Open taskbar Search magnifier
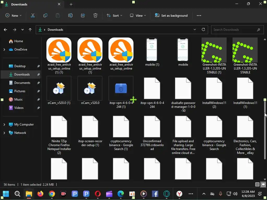This screenshot has height=200, width=267. [17, 194]
